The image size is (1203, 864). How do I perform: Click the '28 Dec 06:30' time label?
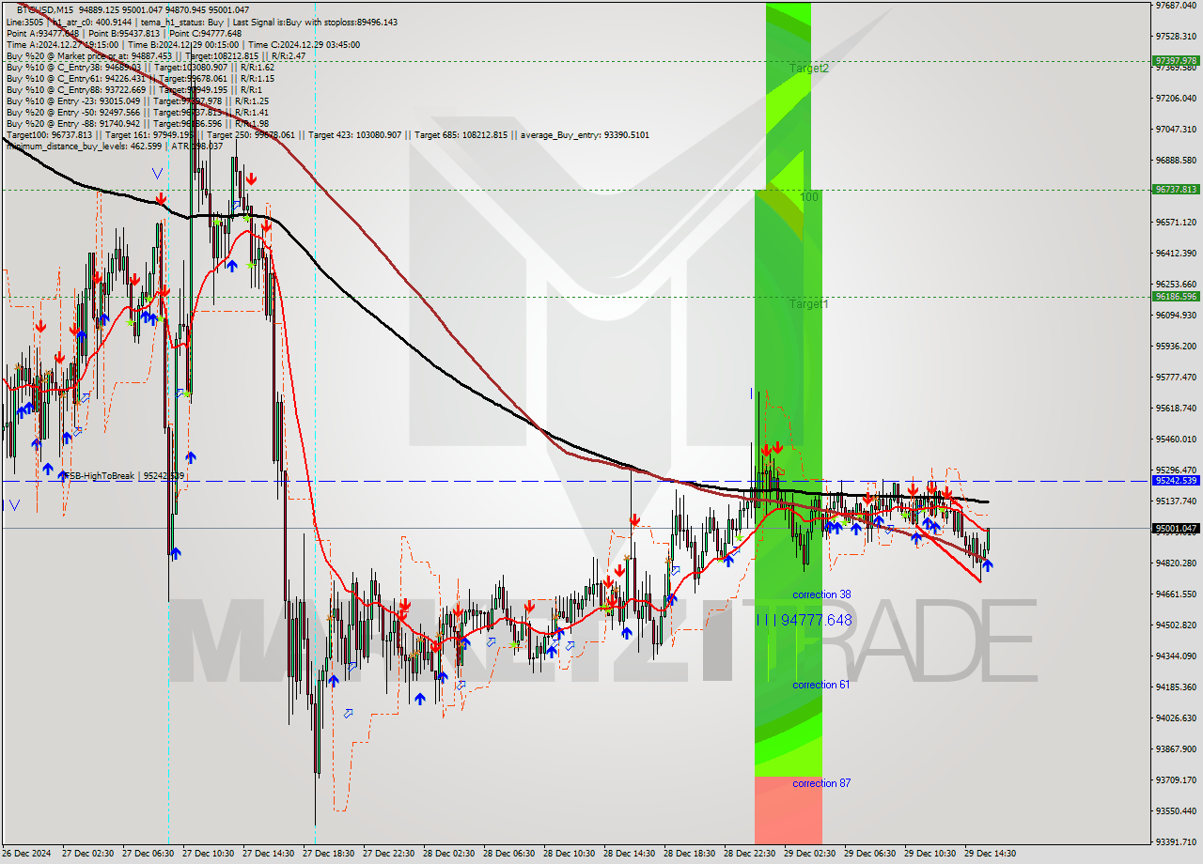[508, 854]
